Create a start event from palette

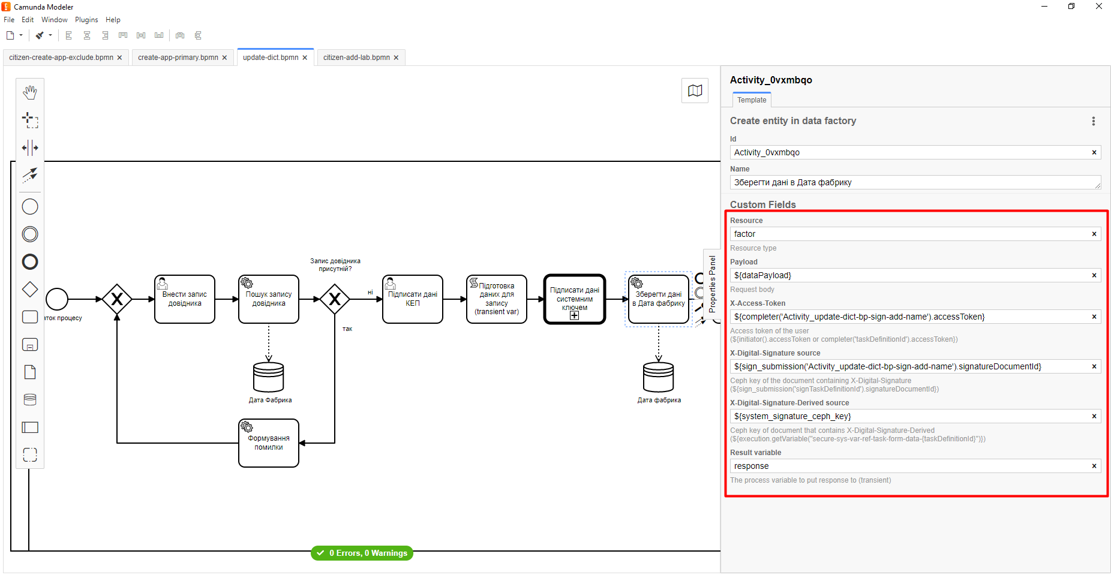coord(30,207)
